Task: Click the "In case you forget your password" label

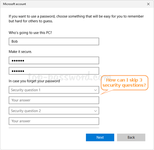Action: coord(34,81)
